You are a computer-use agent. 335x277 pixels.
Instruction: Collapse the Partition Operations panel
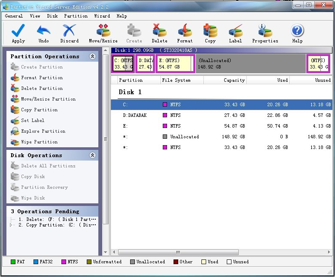[92, 57]
